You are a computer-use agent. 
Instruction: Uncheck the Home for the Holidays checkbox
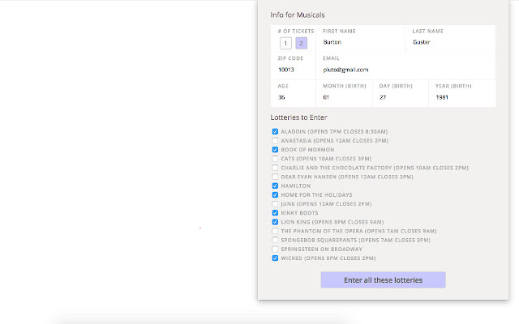pyautogui.click(x=275, y=194)
